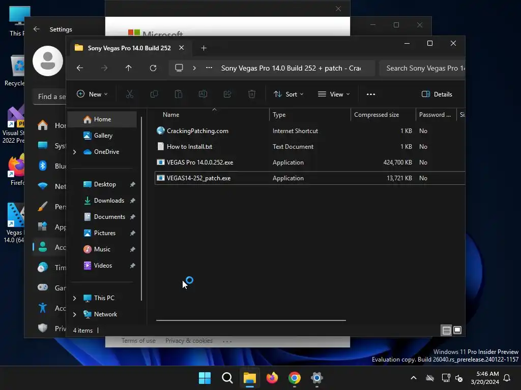Screen dimensions: 521x390
Task: Open Firefox from the taskbar
Action: click(x=272, y=378)
